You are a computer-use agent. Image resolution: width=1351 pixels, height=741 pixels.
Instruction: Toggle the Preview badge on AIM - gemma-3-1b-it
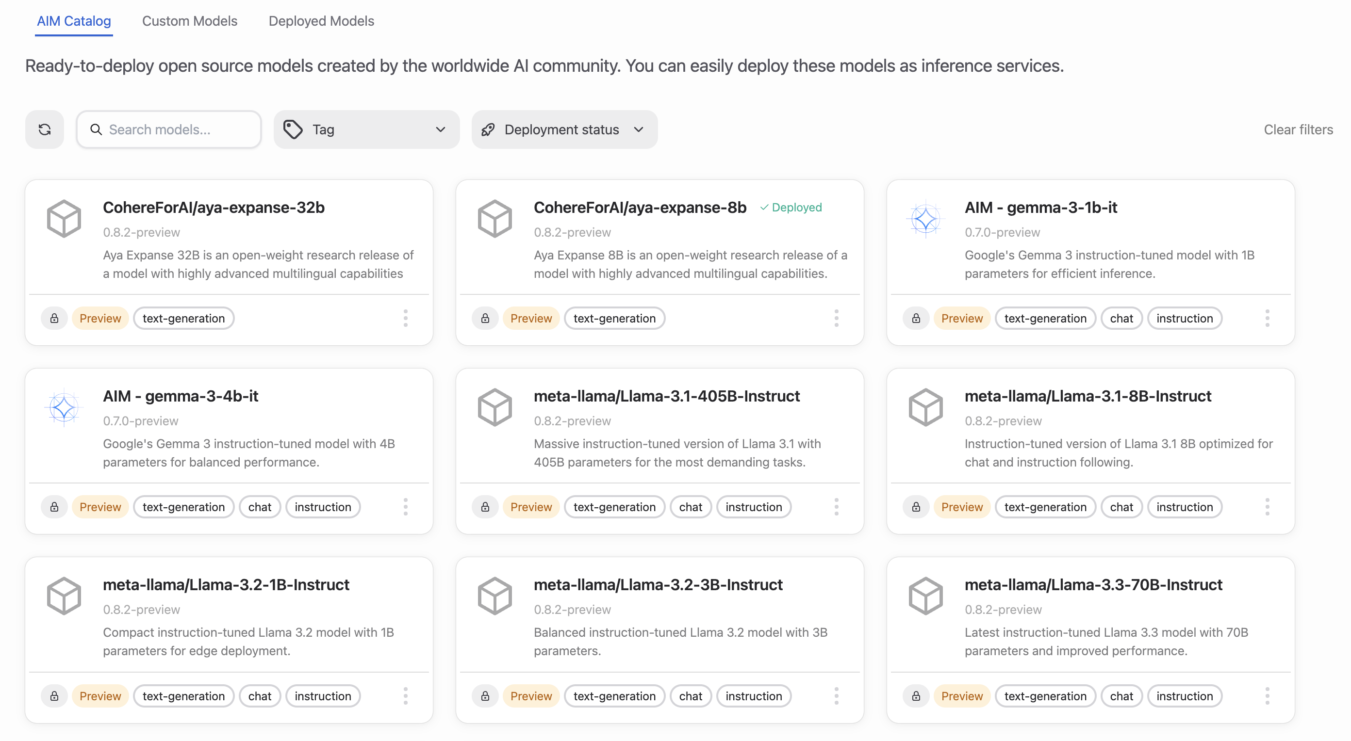(x=961, y=318)
